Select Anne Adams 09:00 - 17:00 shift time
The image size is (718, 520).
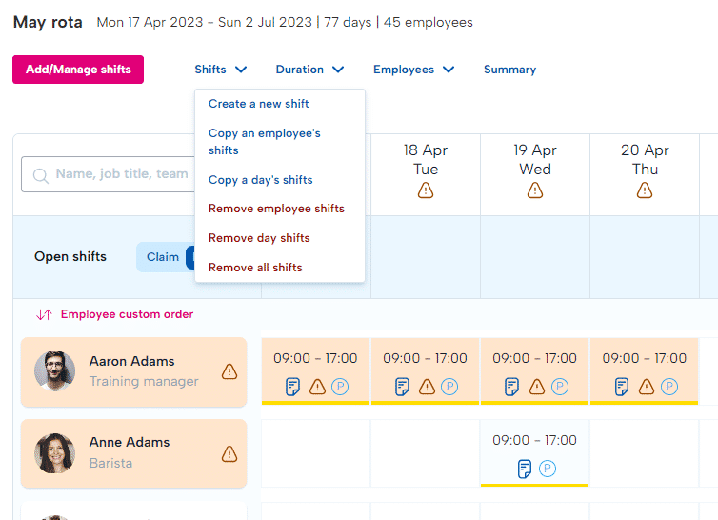coord(534,440)
